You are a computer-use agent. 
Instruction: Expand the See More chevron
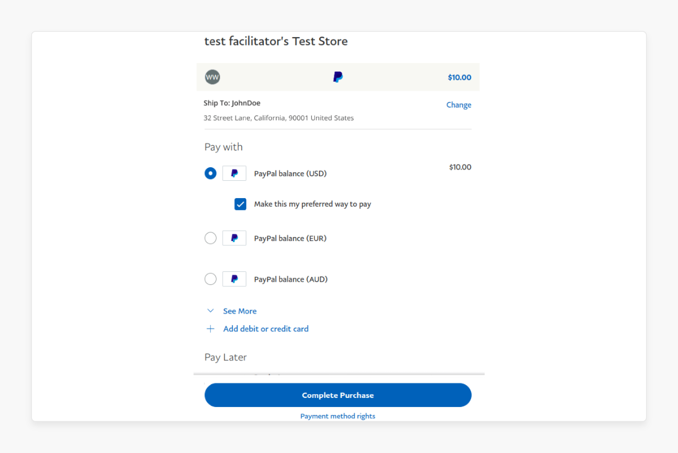click(211, 311)
